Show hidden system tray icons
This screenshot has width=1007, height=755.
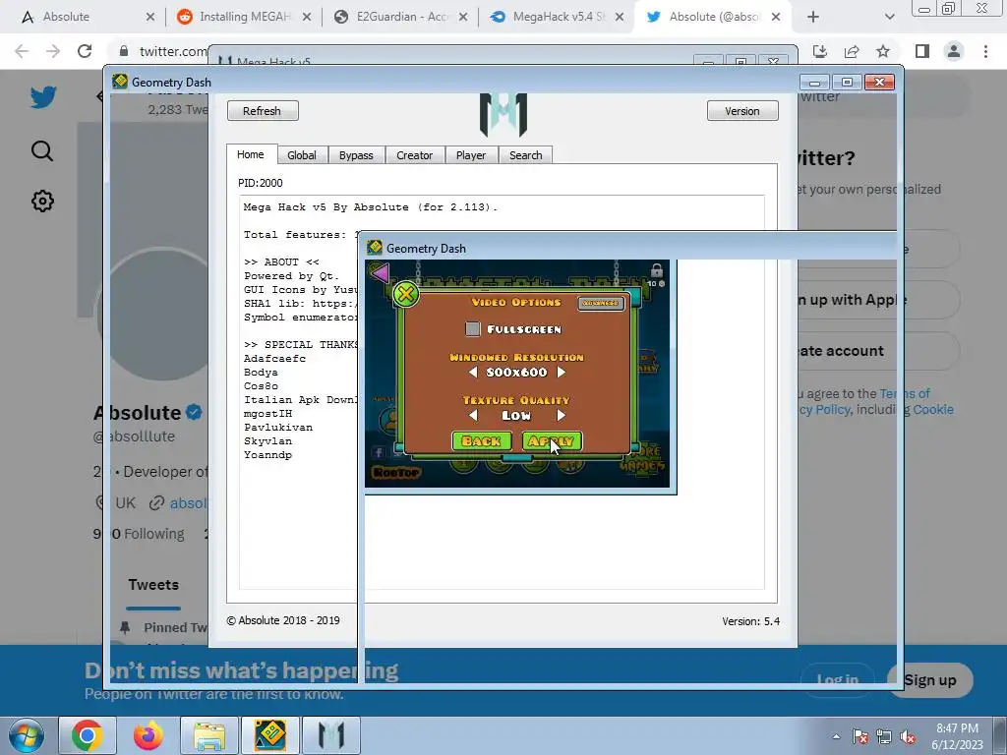pyautogui.click(x=836, y=736)
